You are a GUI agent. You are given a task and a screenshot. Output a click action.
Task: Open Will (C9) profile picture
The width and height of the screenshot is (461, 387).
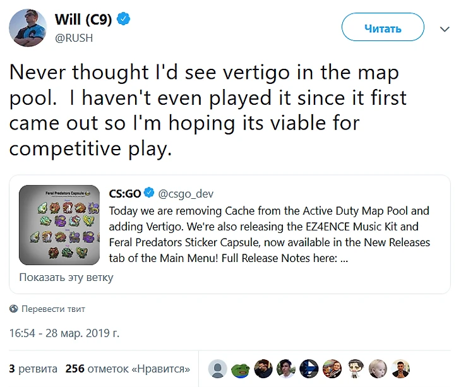tap(28, 28)
